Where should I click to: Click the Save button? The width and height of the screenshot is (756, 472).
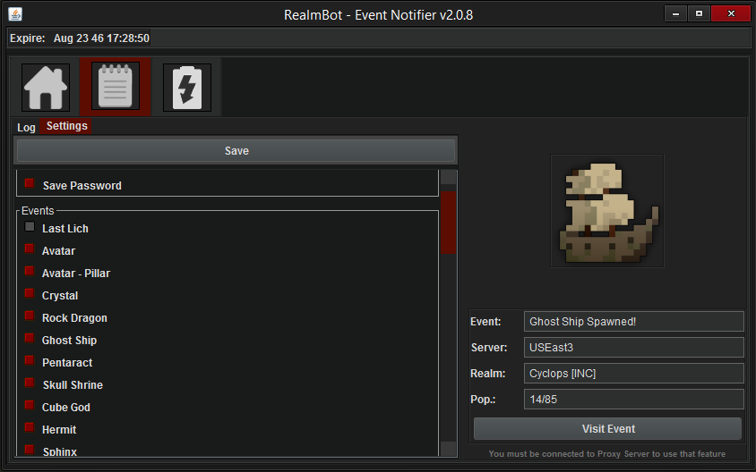coord(236,150)
